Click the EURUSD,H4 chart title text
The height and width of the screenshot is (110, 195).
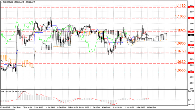point(8,2)
